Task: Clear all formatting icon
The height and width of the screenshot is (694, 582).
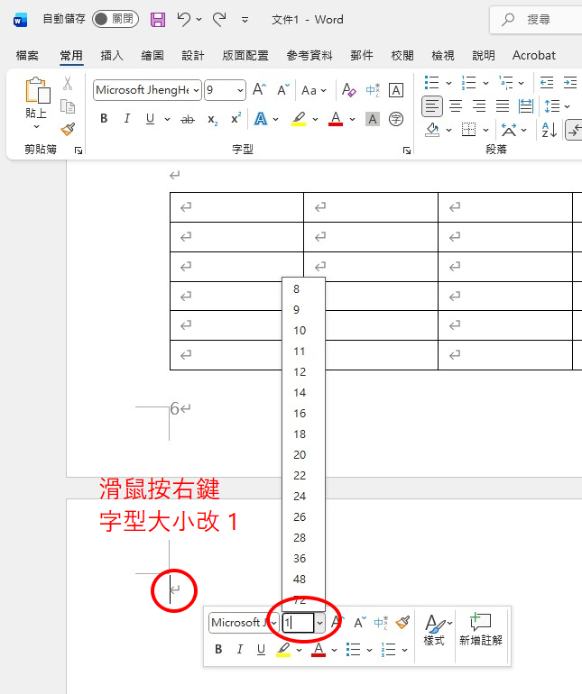Action: click(x=349, y=90)
